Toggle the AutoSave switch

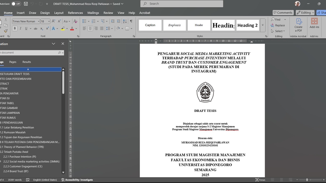pos(16,4)
